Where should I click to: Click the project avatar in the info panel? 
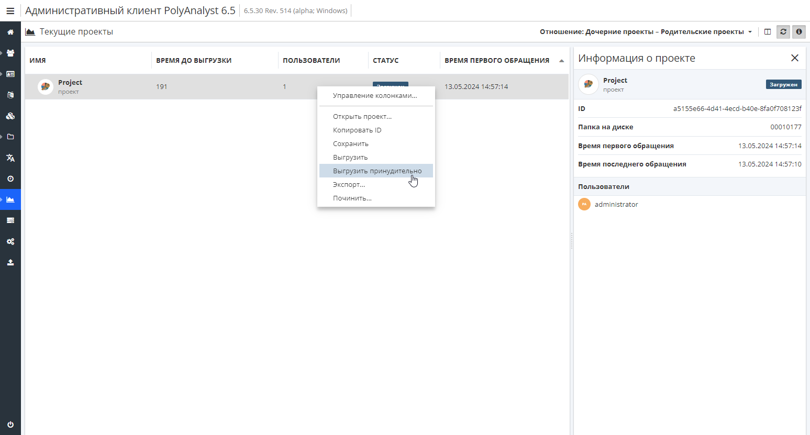point(589,84)
